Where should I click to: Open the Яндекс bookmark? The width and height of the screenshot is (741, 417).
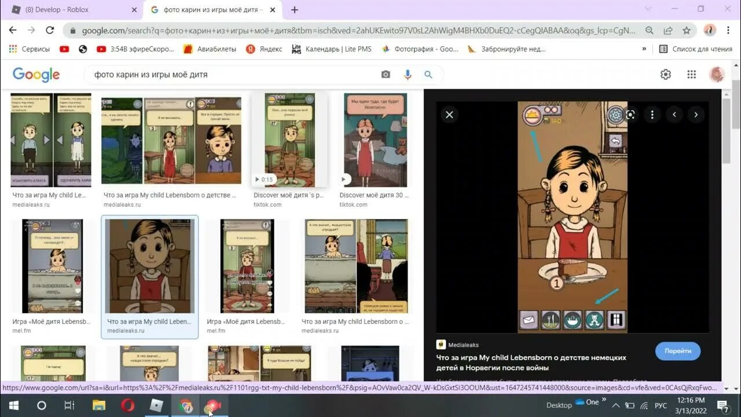pyautogui.click(x=264, y=49)
